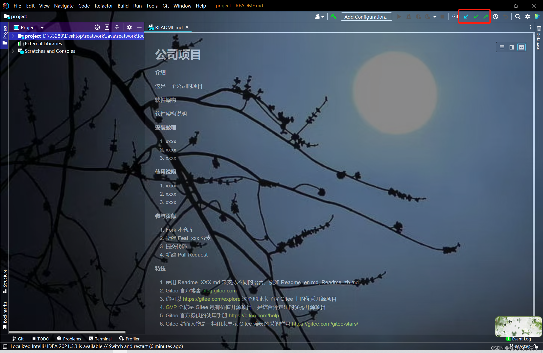
Task: Open Project view type dropdown
Action: point(29,27)
